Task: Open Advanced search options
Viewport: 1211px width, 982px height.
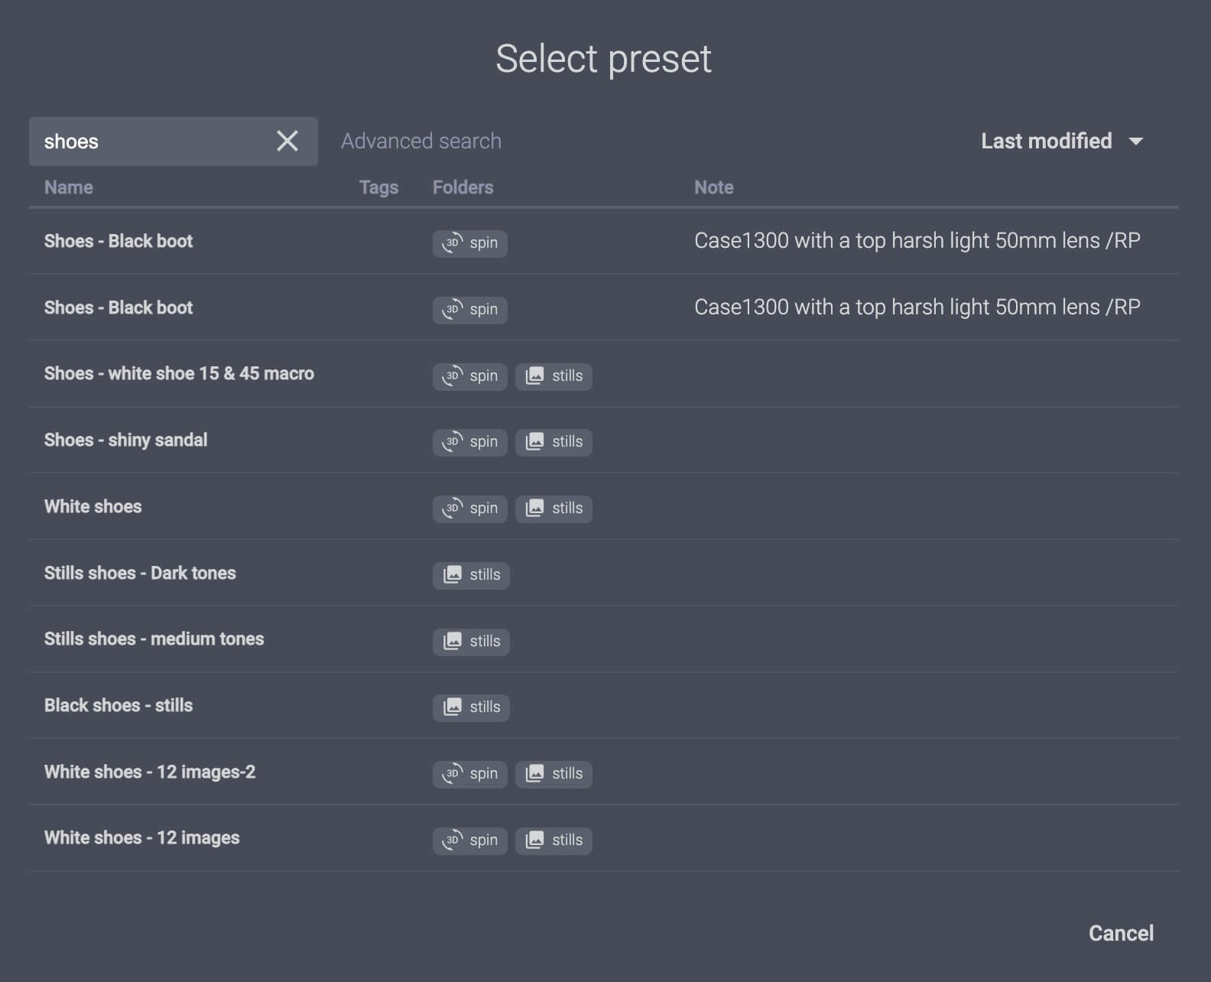Action: (x=421, y=141)
